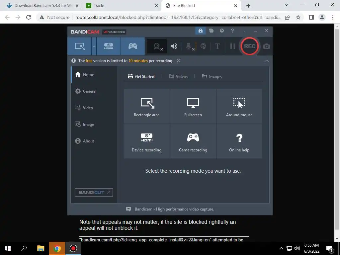Open Windows notification center

[329, 249]
